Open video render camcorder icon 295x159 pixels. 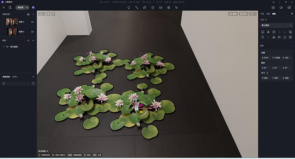[281, 8]
